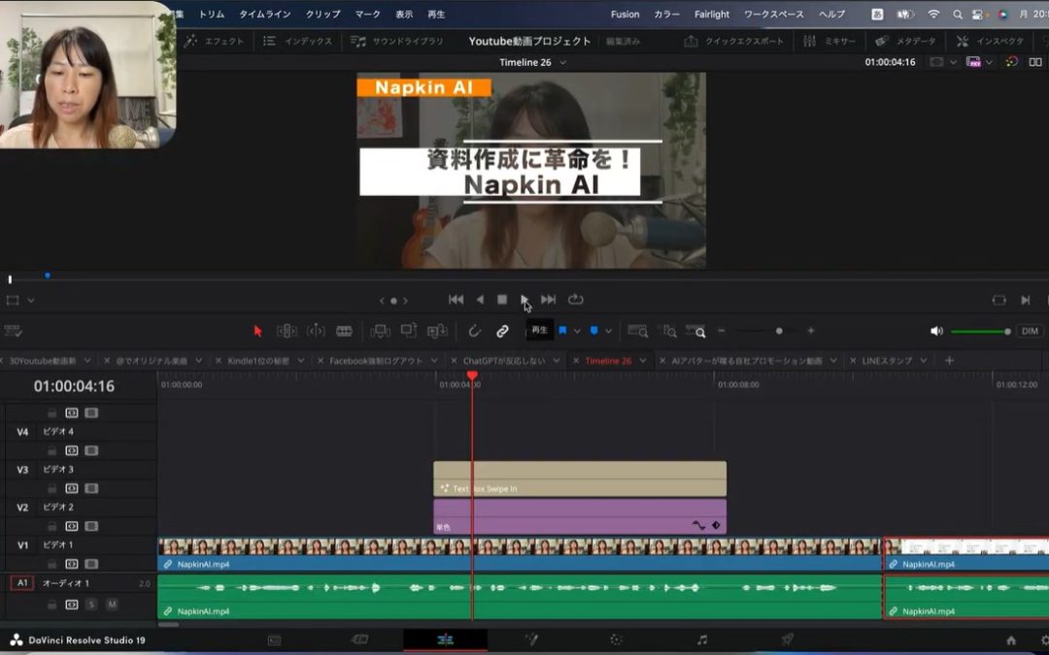Select the red arrow Selection Mode tool
This screenshot has width=1049, height=655.
pos(257,331)
